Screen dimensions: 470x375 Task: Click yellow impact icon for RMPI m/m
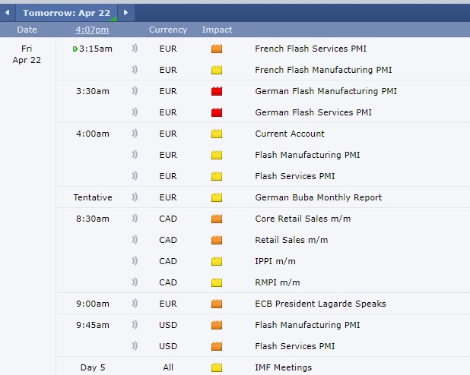pos(217,282)
